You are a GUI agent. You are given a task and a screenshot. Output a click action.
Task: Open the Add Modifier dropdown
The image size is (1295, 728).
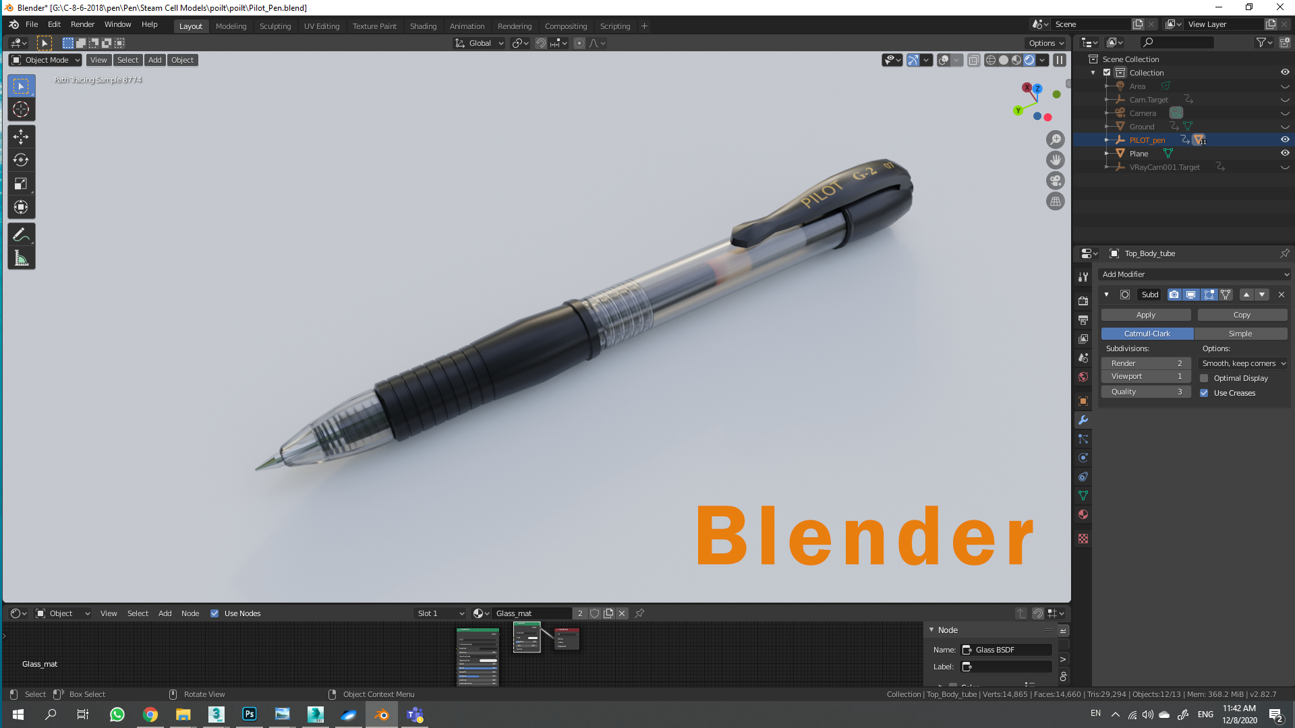click(1195, 274)
